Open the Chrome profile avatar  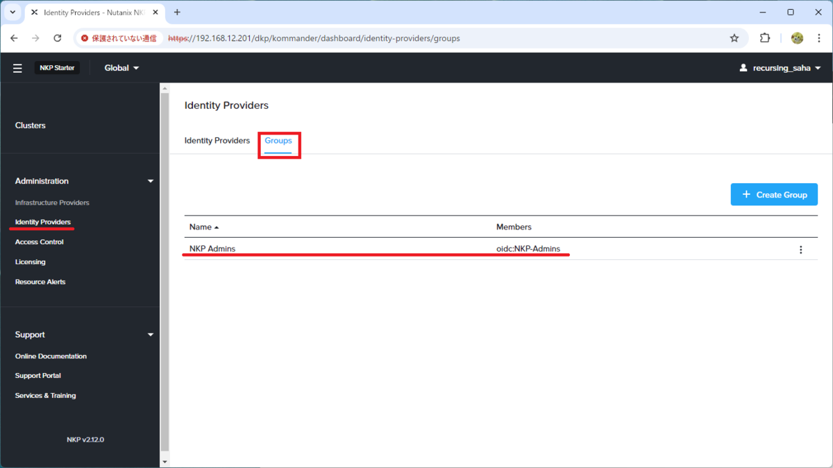coord(797,38)
